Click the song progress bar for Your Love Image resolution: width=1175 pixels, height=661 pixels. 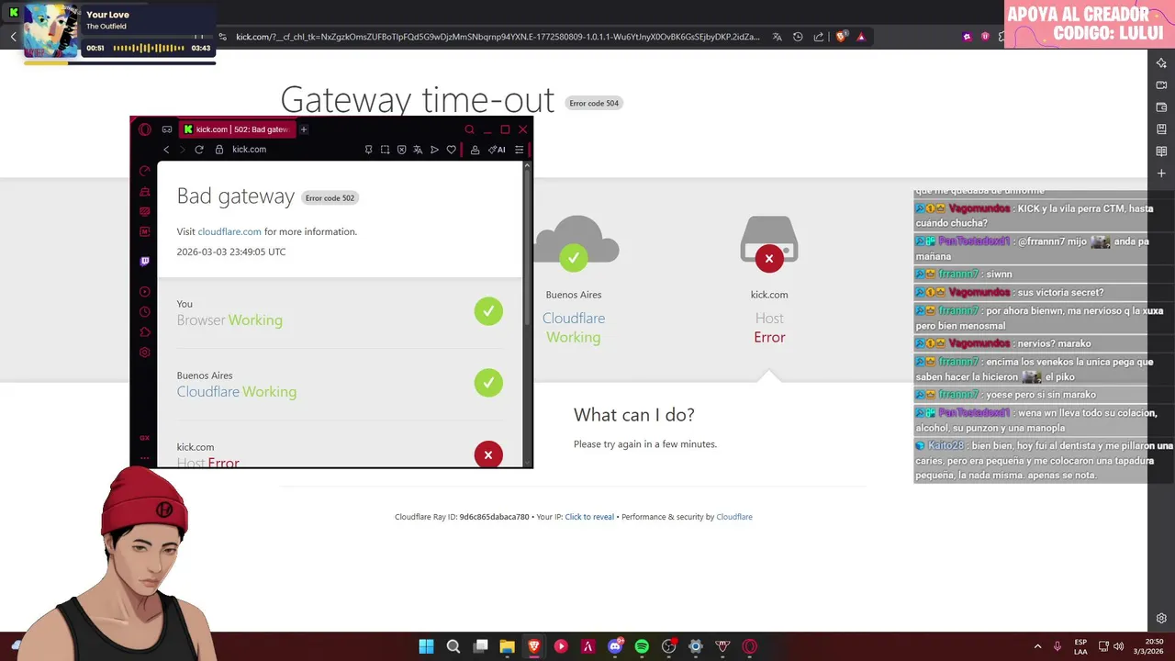pos(119,62)
